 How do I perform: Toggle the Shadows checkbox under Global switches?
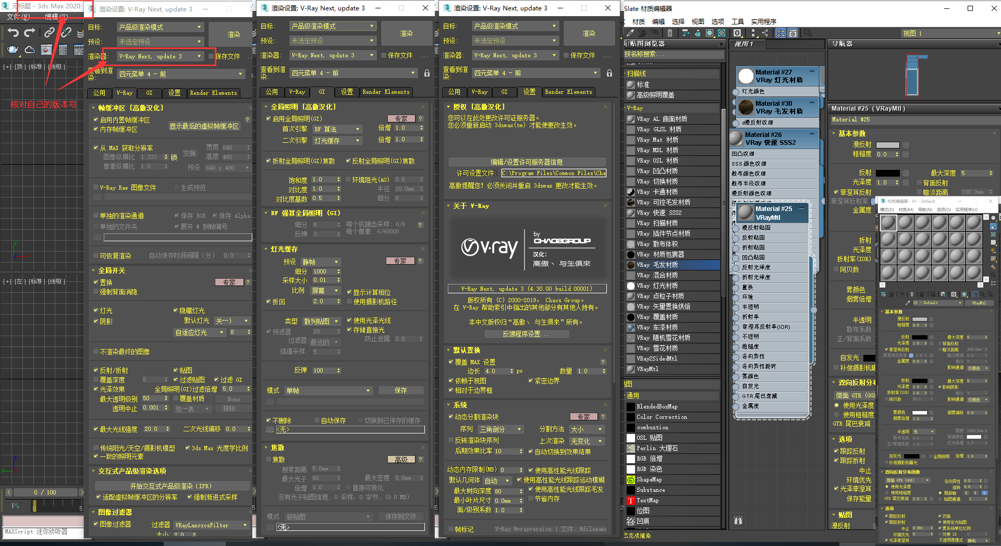(96, 321)
